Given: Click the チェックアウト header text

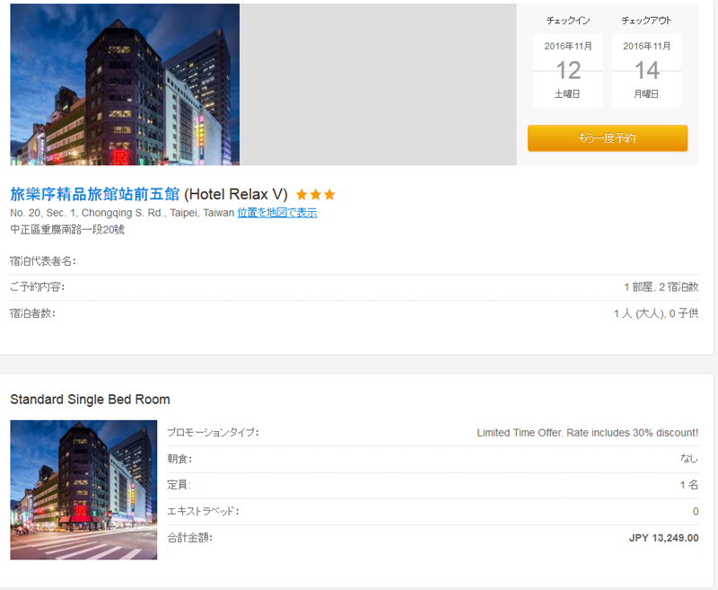Looking at the screenshot, I should [x=646, y=21].
